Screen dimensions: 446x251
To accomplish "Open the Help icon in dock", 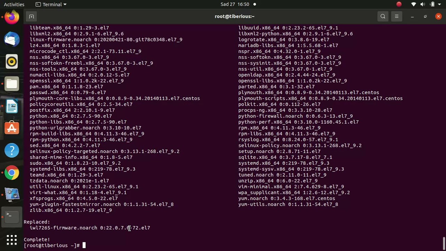I will pos(11,150).
